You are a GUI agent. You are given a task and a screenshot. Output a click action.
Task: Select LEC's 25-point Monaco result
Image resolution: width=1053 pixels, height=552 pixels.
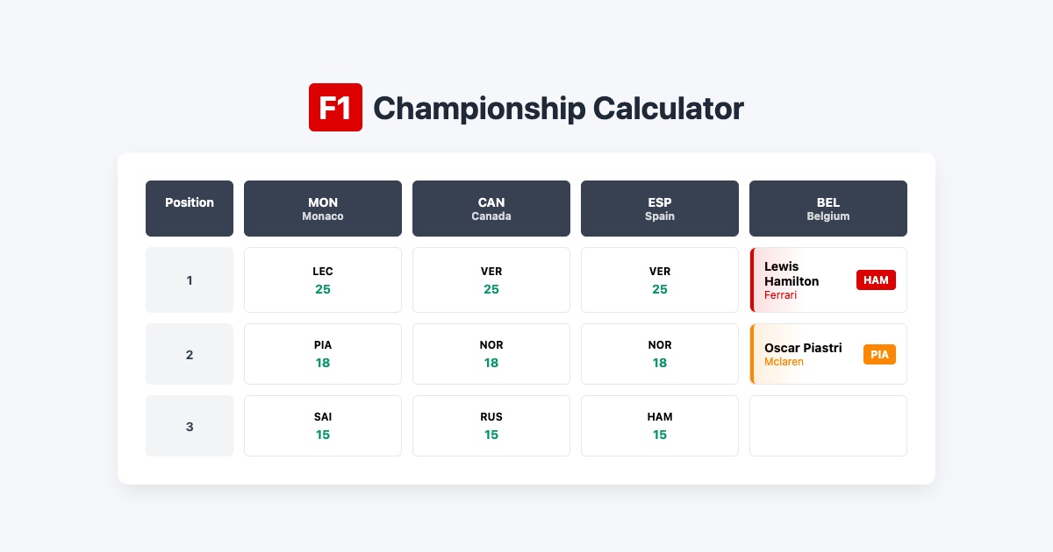(x=323, y=280)
